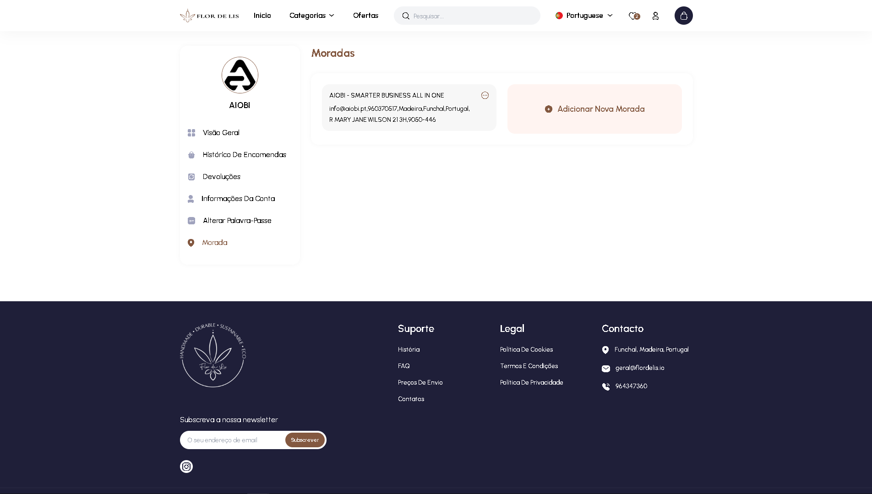
Task: Open the wishlist heart icon showing 2 items
Action: 633,16
